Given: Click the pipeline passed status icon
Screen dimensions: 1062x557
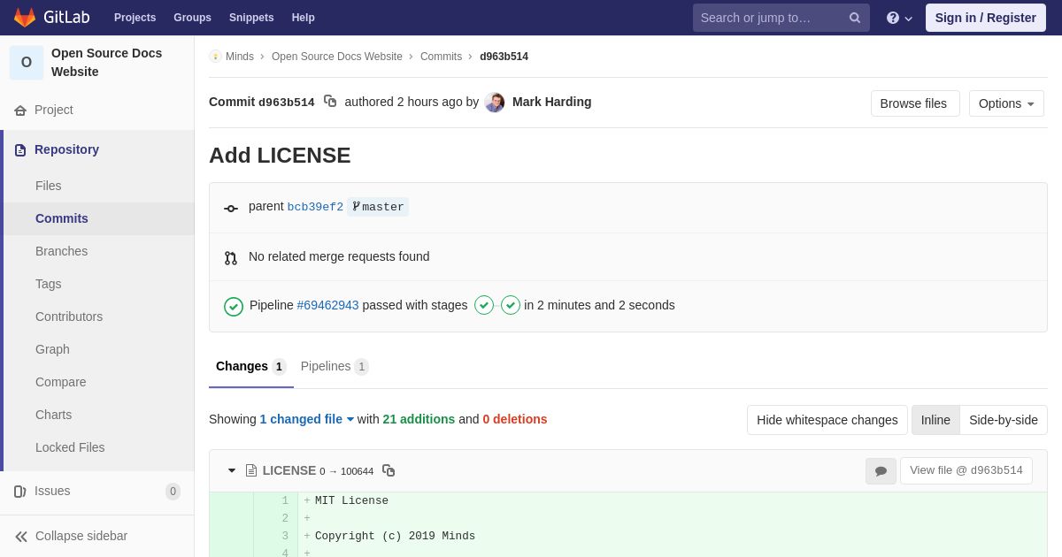Looking at the screenshot, I should coord(234,306).
